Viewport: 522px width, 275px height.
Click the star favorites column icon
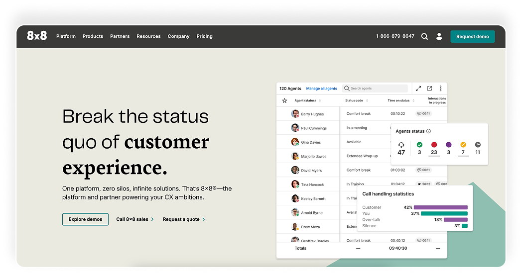[284, 101]
